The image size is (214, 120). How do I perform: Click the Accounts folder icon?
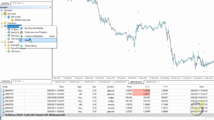tap(5, 14)
